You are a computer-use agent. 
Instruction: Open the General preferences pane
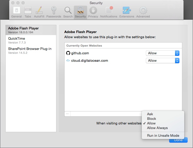point(16,12)
